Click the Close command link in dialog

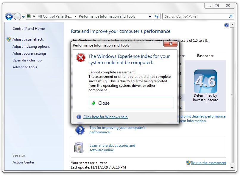pos(131,103)
